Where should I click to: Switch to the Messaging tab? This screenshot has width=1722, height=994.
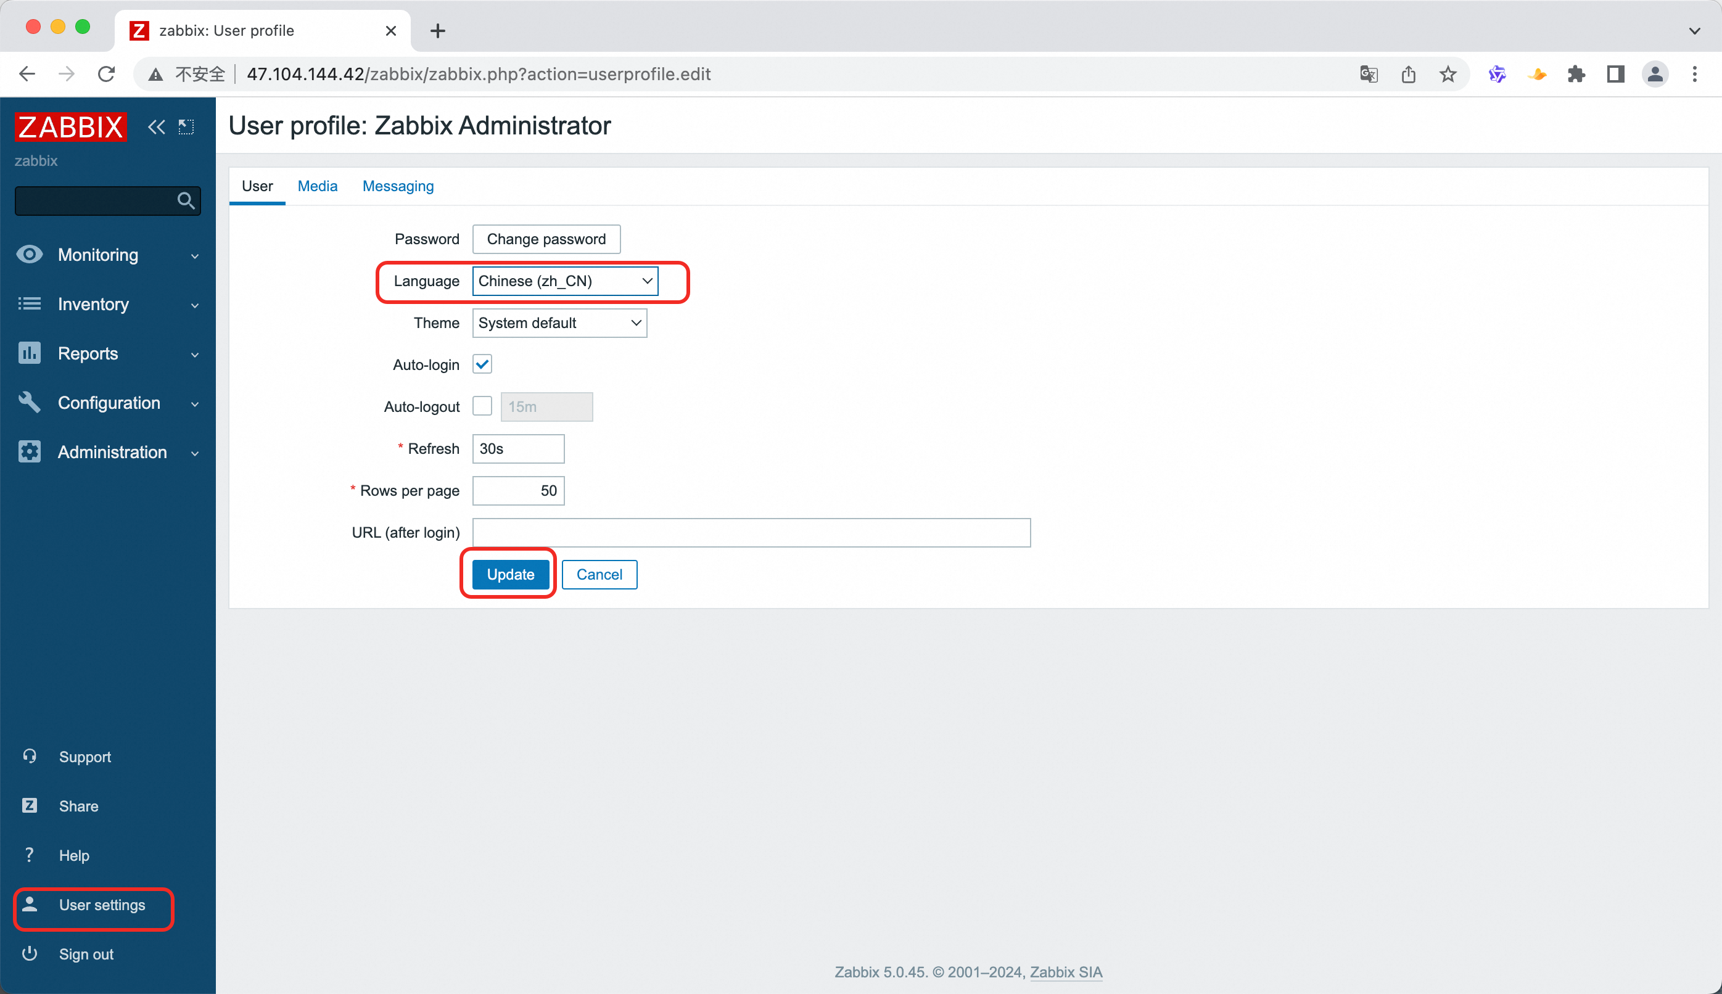[398, 186]
